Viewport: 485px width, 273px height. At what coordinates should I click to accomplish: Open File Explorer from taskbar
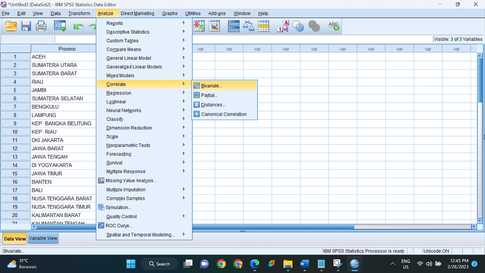click(x=288, y=264)
